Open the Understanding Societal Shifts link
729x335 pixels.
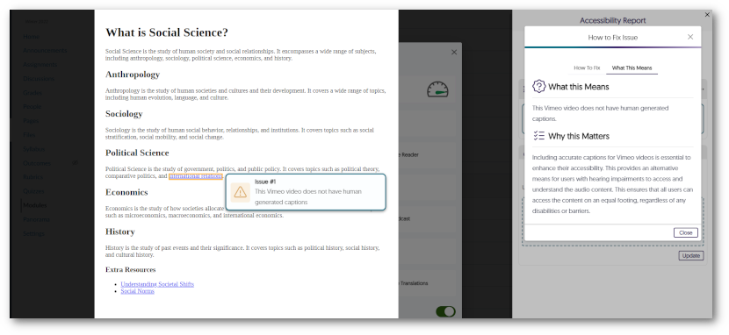pyautogui.click(x=157, y=284)
